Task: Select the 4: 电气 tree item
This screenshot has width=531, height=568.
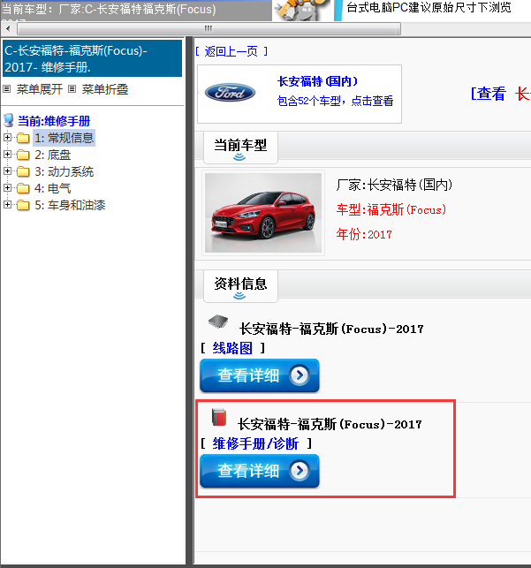Action: click(x=52, y=188)
